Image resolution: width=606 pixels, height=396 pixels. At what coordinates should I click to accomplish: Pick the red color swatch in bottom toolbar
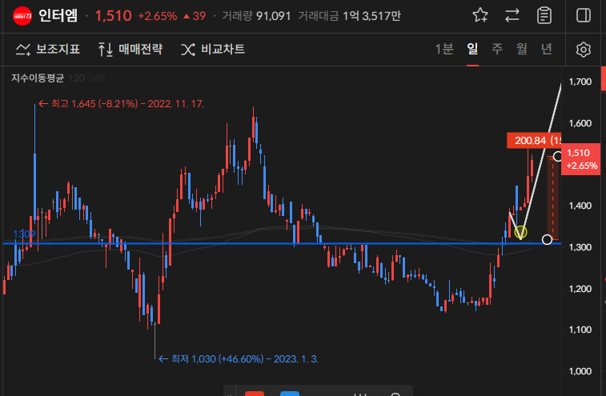pyautogui.click(x=255, y=394)
